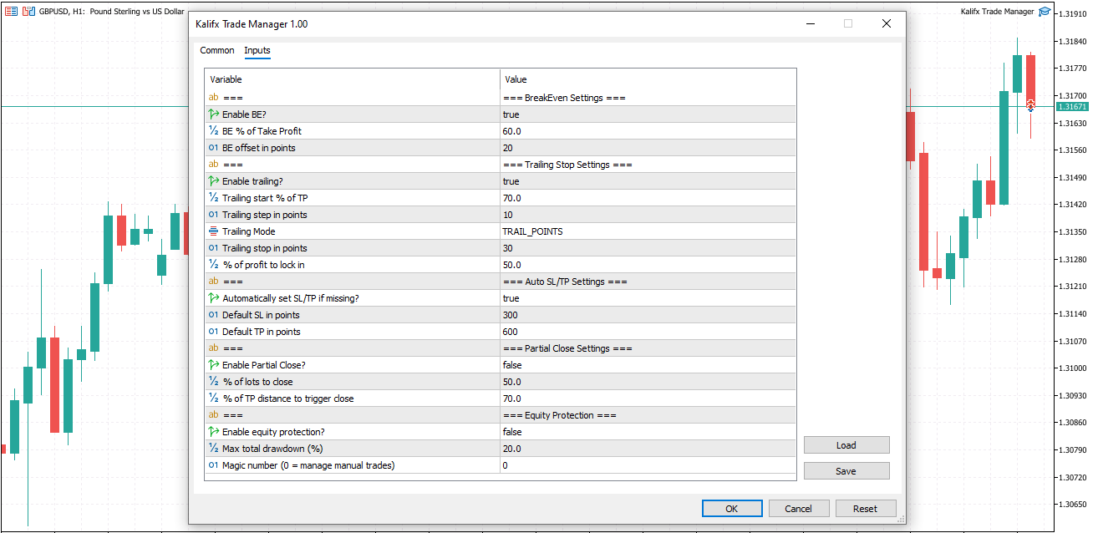Image resolution: width=1098 pixels, height=533 pixels.
Task: Reset all inputs with the Reset button
Action: 866,508
